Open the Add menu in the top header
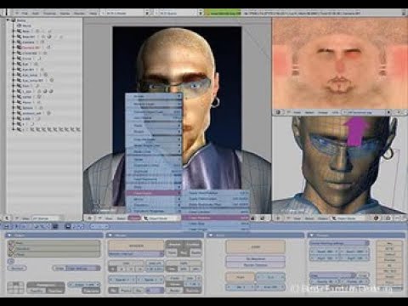 pyautogui.click(x=36, y=13)
